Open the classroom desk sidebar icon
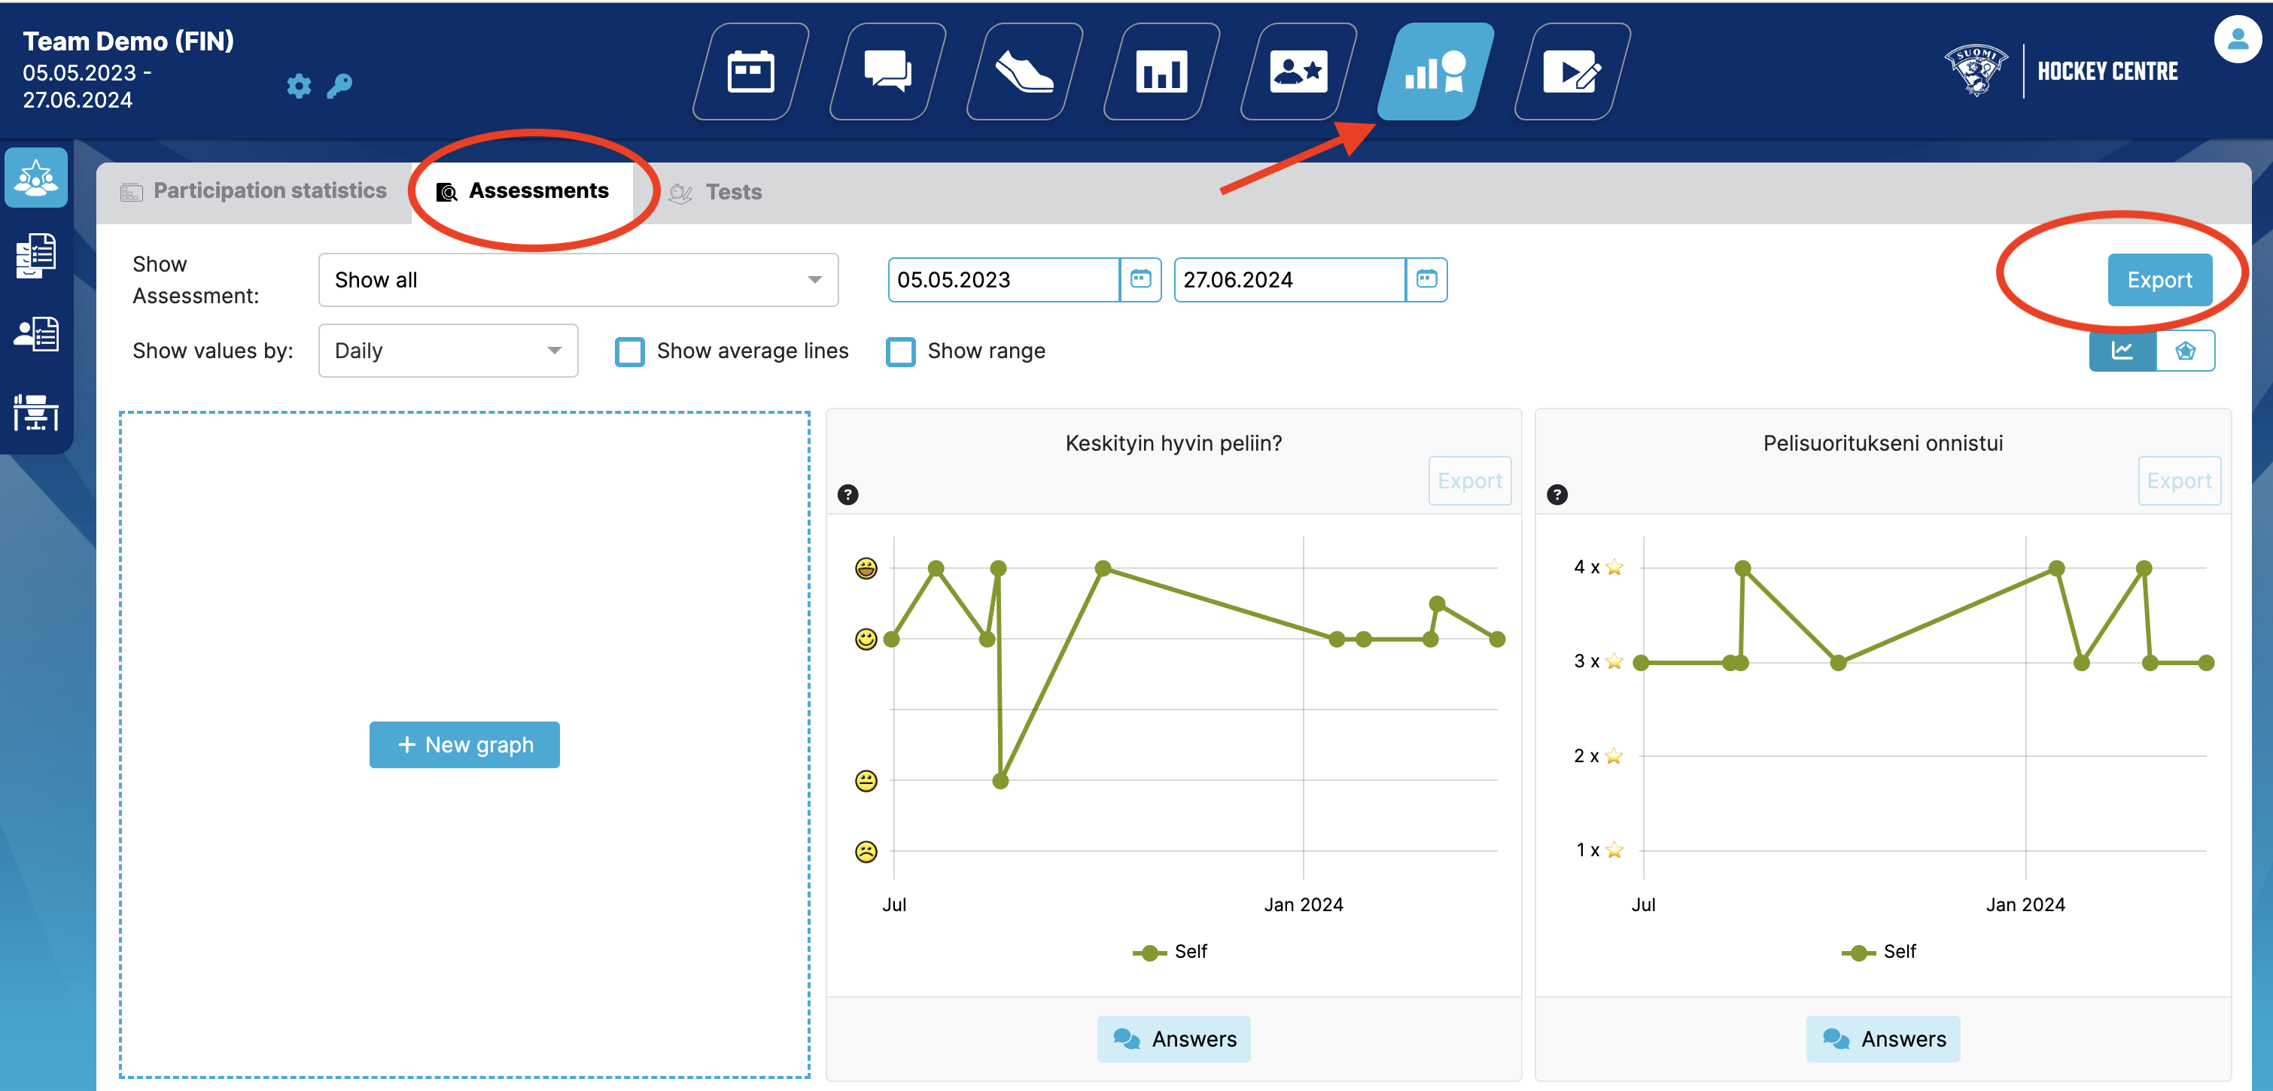 tap(36, 412)
